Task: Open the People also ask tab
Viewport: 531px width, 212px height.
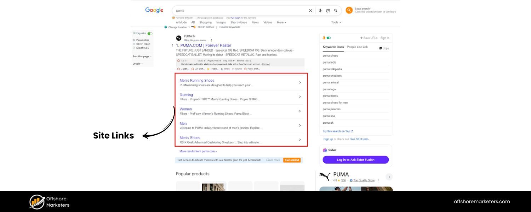Action: point(357,47)
